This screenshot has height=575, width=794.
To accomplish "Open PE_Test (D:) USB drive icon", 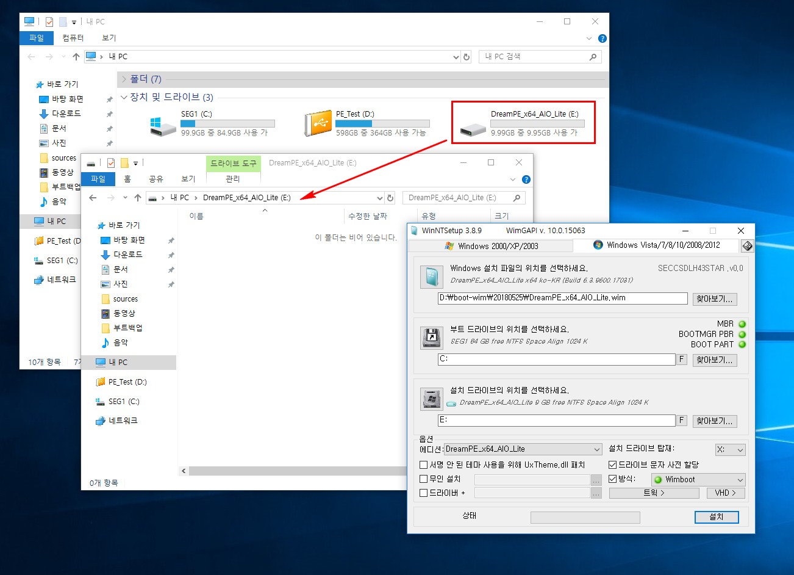I will tap(318, 123).
